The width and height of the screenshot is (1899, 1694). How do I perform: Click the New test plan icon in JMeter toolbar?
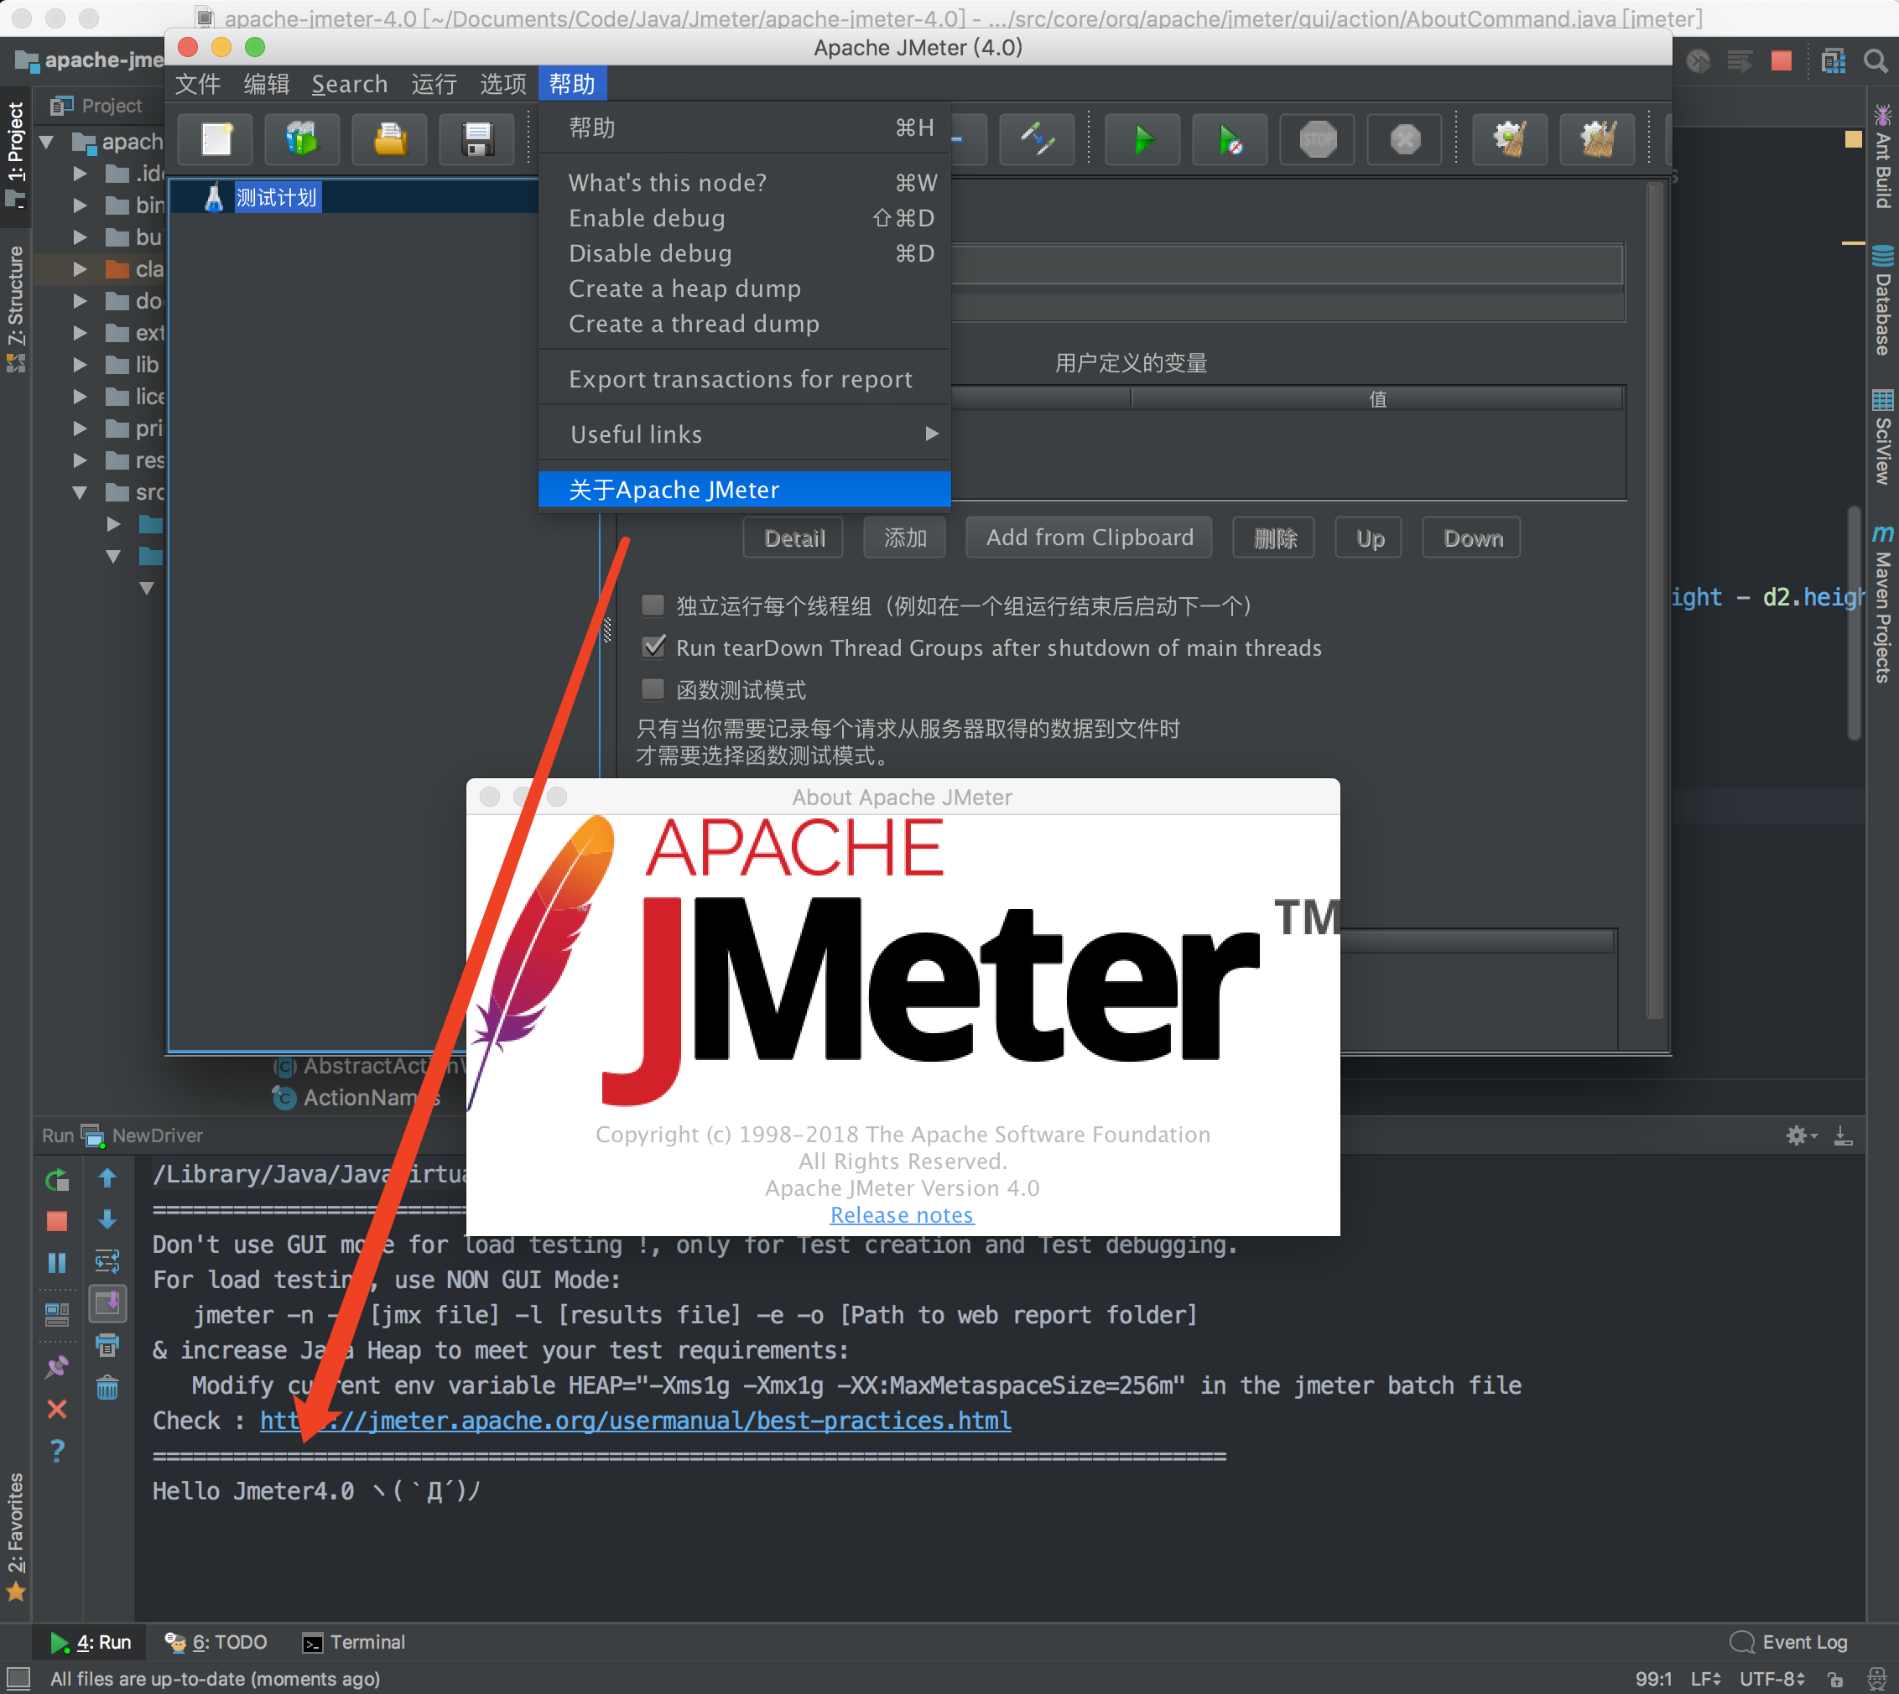coord(216,139)
